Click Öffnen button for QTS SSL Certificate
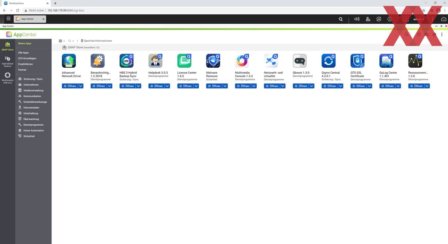Image resolution: width=448 pixels, height=244 pixels. (358, 86)
